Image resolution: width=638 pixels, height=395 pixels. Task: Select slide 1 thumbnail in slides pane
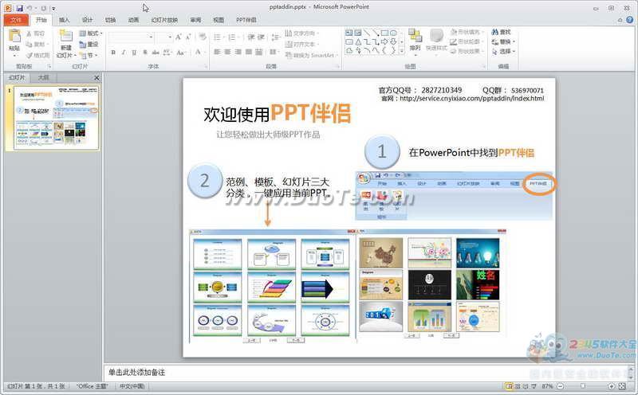click(x=56, y=118)
